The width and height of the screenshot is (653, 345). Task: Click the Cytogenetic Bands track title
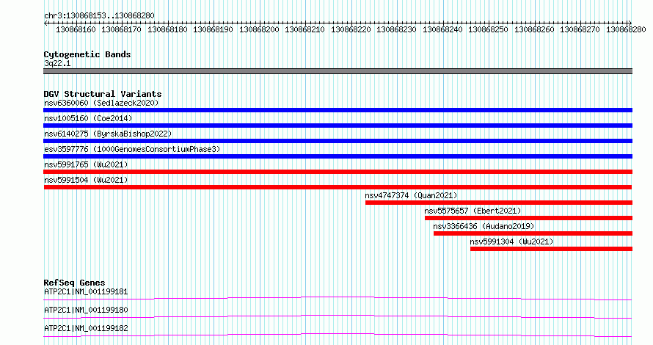(87, 54)
